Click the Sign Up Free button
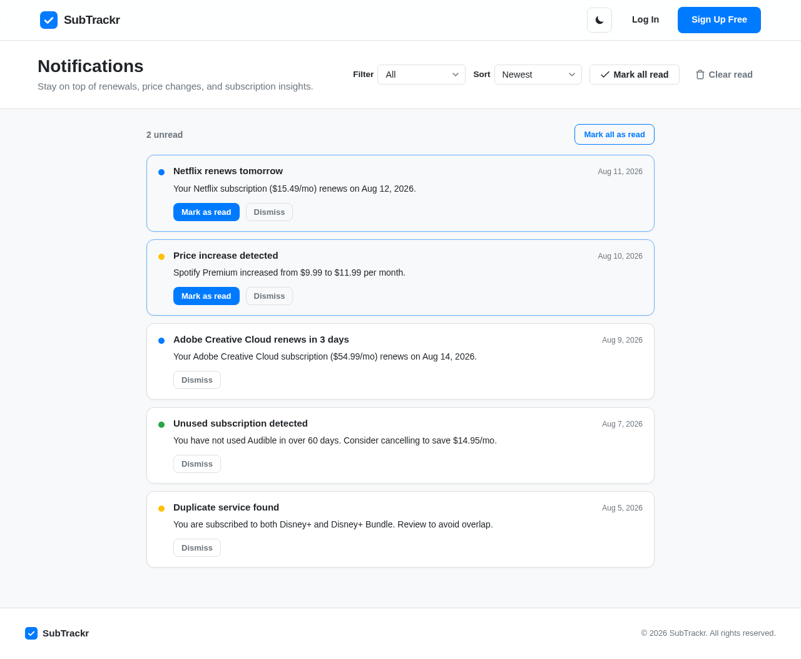Viewport: 801px width, 659px height. [x=719, y=20]
